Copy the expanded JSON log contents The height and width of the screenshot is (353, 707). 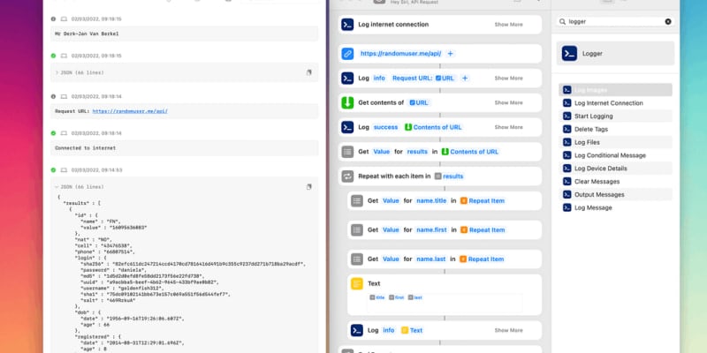(x=308, y=187)
